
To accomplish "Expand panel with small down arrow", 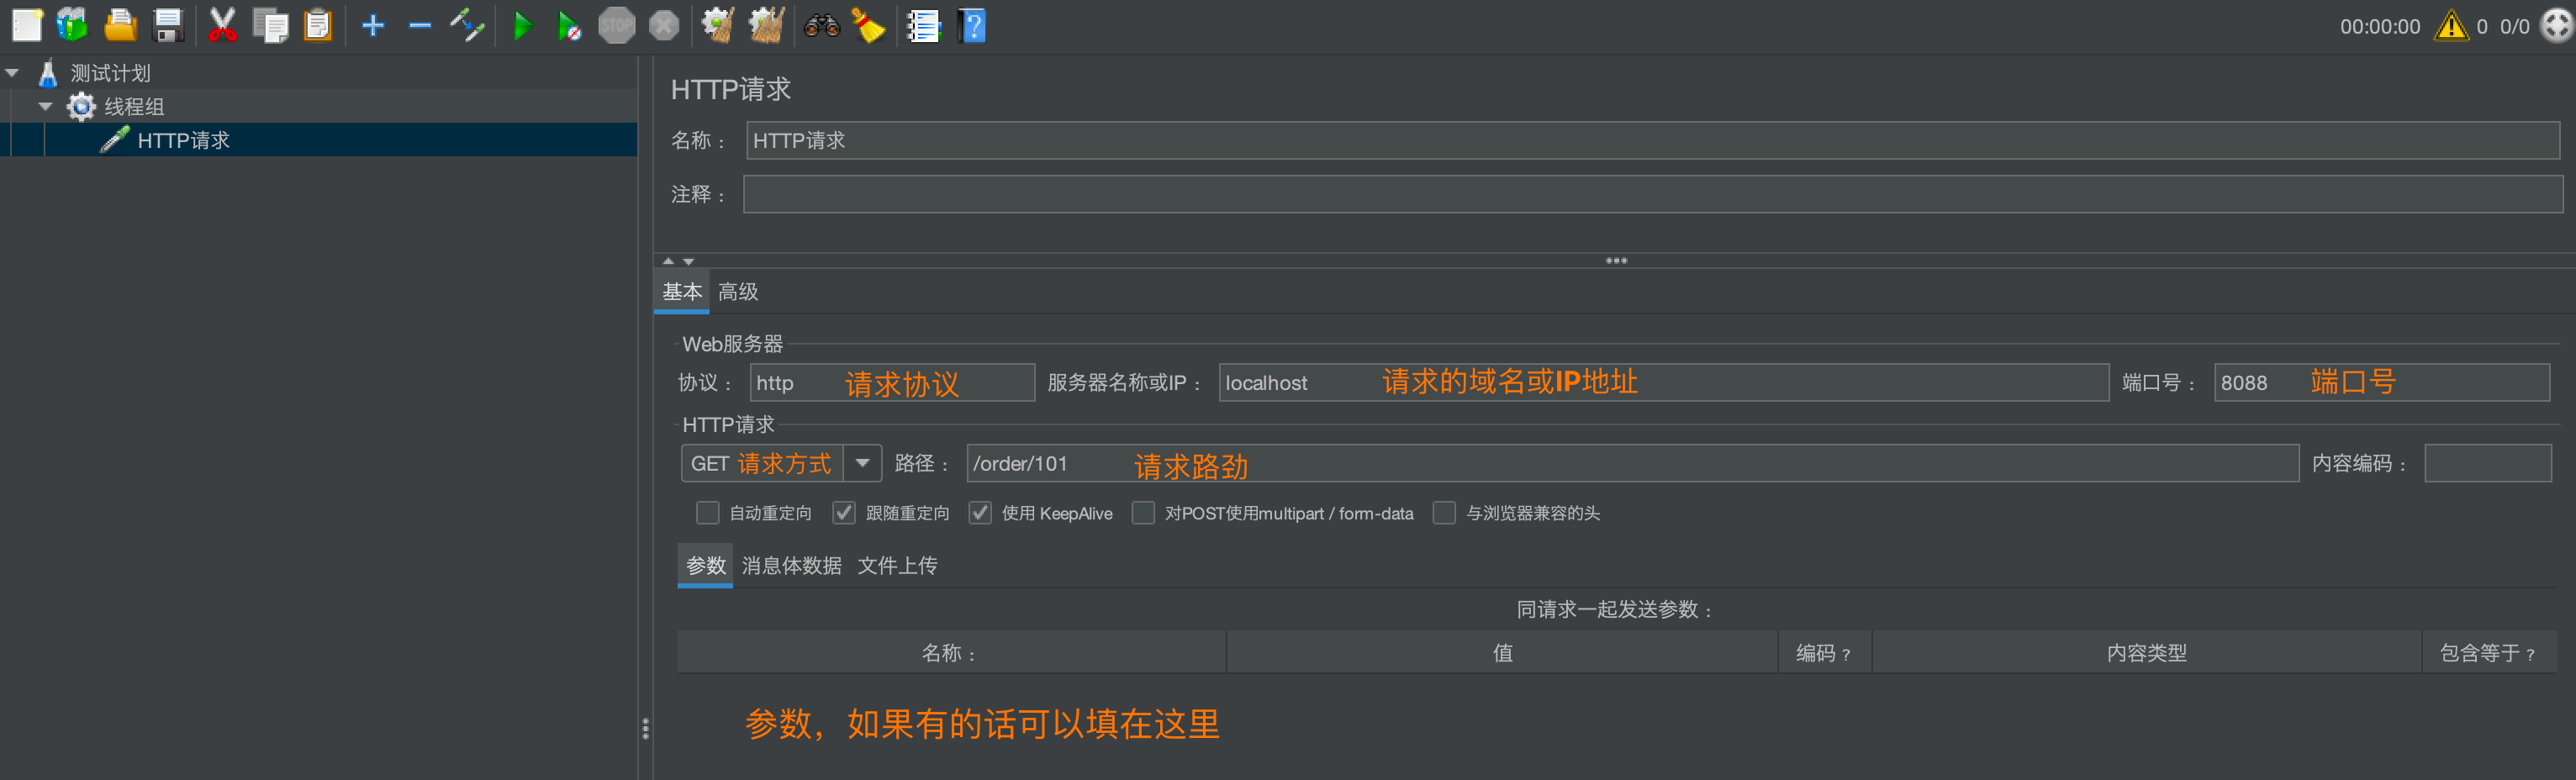I will (688, 261).
